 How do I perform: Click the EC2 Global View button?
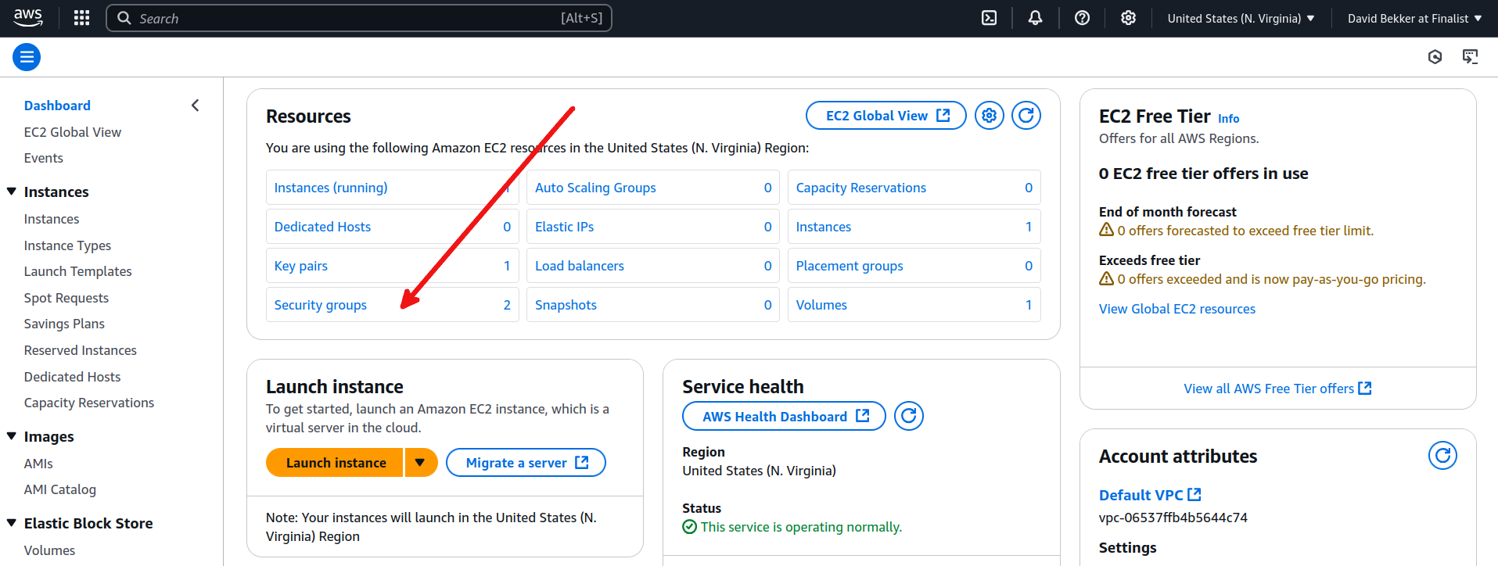tap(886, 116)
